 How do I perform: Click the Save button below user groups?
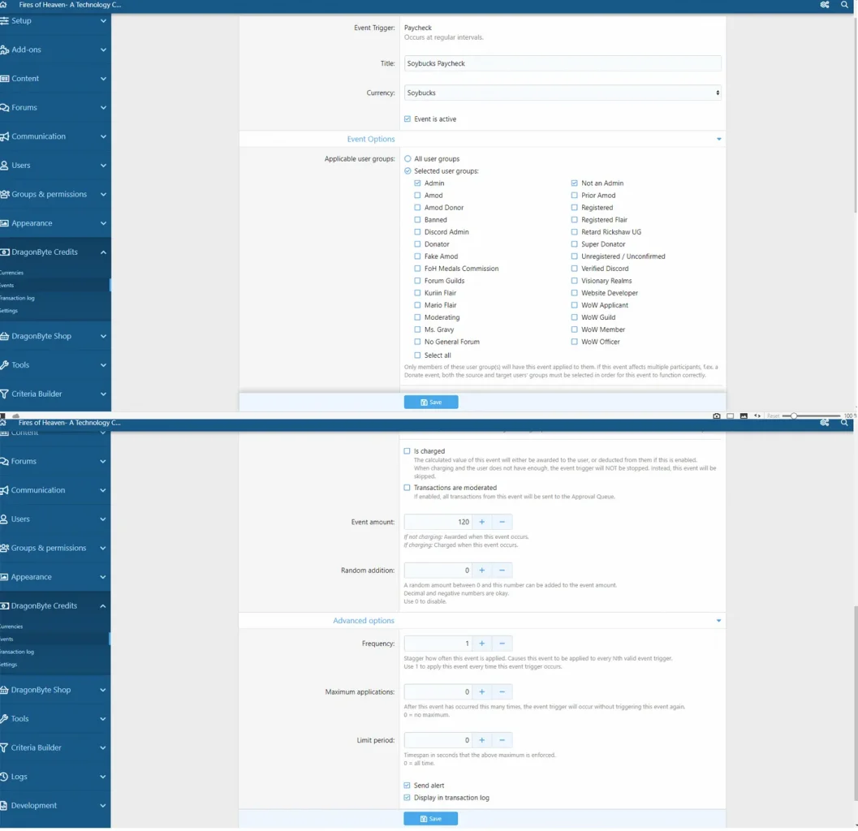pos(431,403)
